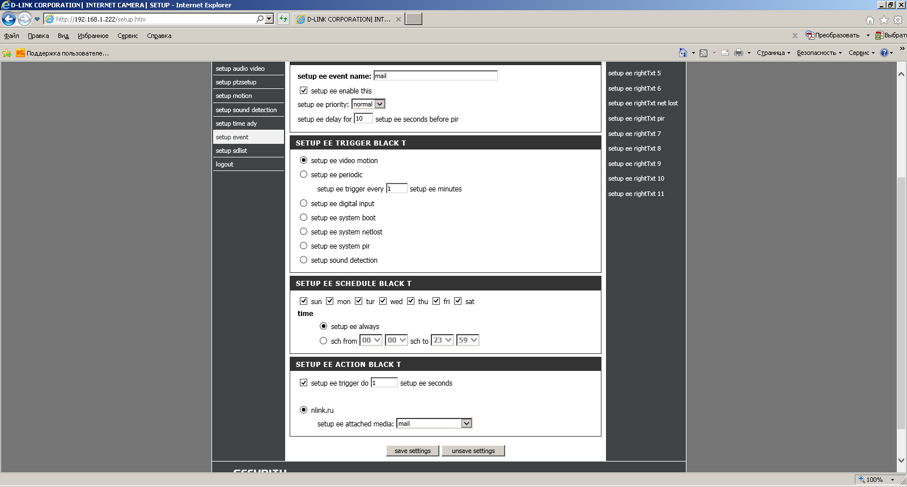Viewport: 907px width, 487px height.
Task: Click the setup ee event name field
Action: tap(435, 76)
